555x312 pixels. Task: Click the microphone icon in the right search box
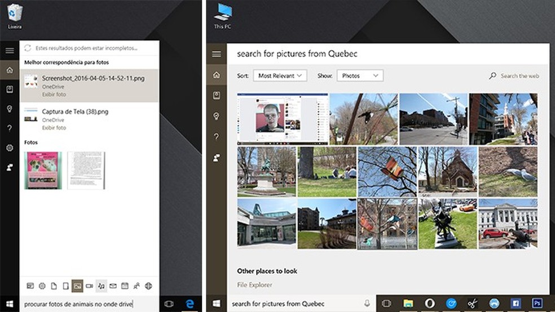click(367, 303)
